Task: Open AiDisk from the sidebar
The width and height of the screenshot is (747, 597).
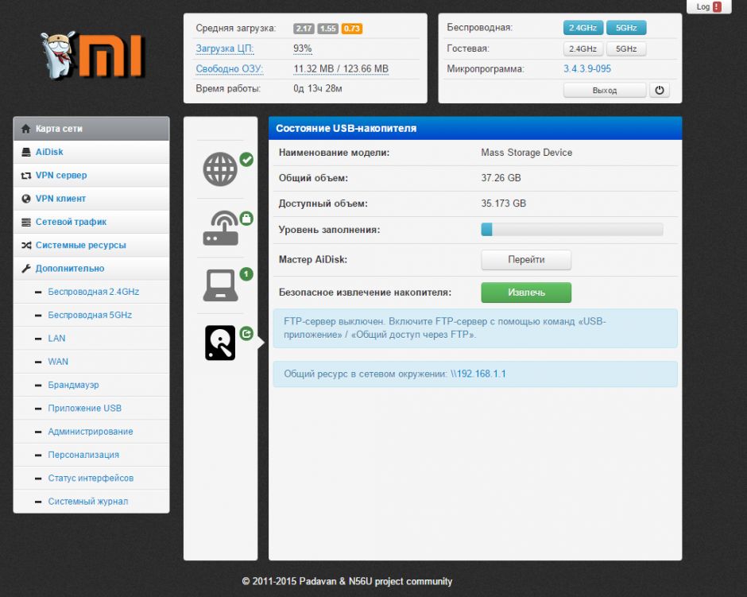Action: 49,152
